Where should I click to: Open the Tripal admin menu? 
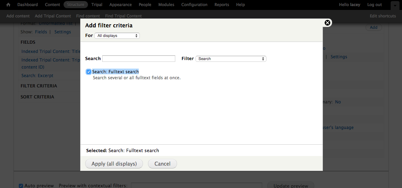tap(97, 5)
